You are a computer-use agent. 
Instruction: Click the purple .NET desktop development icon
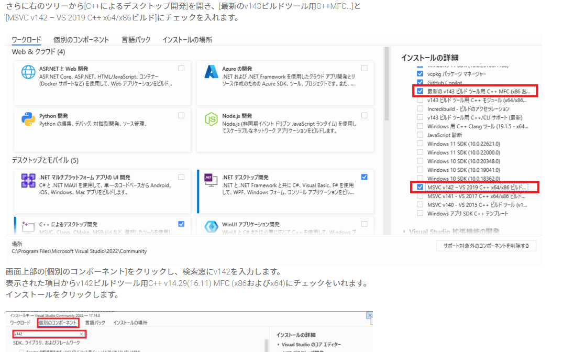click(x=212, y=181)
